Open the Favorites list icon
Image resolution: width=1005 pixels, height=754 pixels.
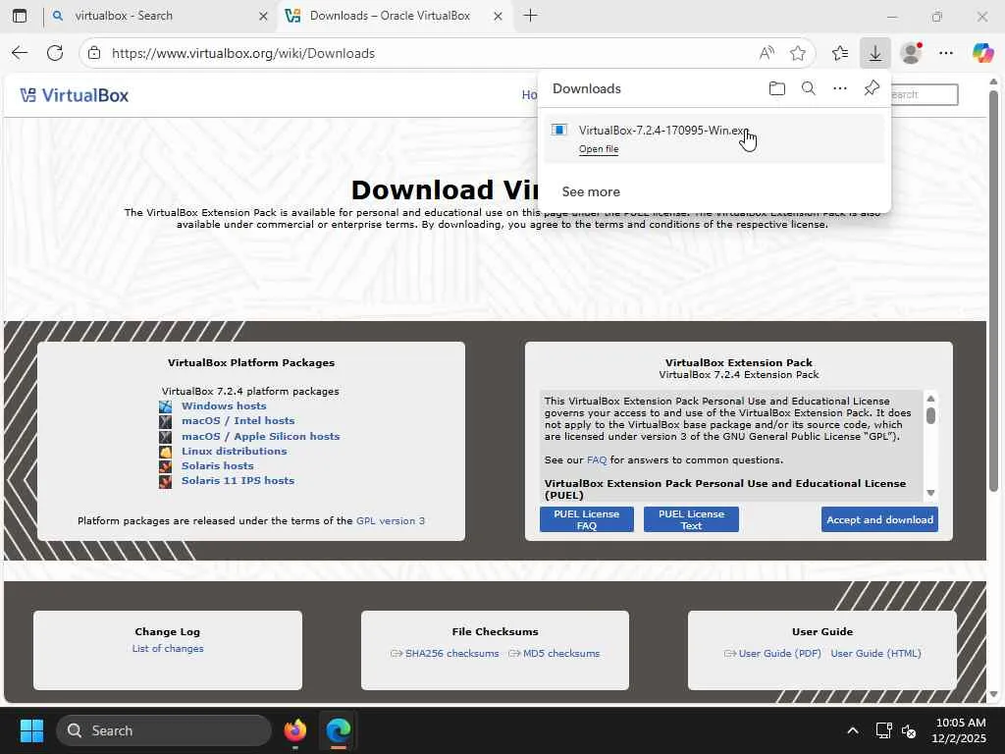pos(840,53)
